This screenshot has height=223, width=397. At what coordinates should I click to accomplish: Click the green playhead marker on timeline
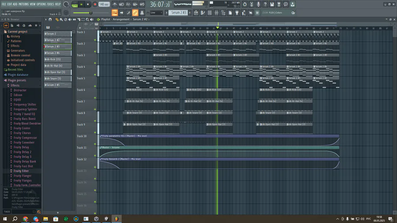point(217,28)
